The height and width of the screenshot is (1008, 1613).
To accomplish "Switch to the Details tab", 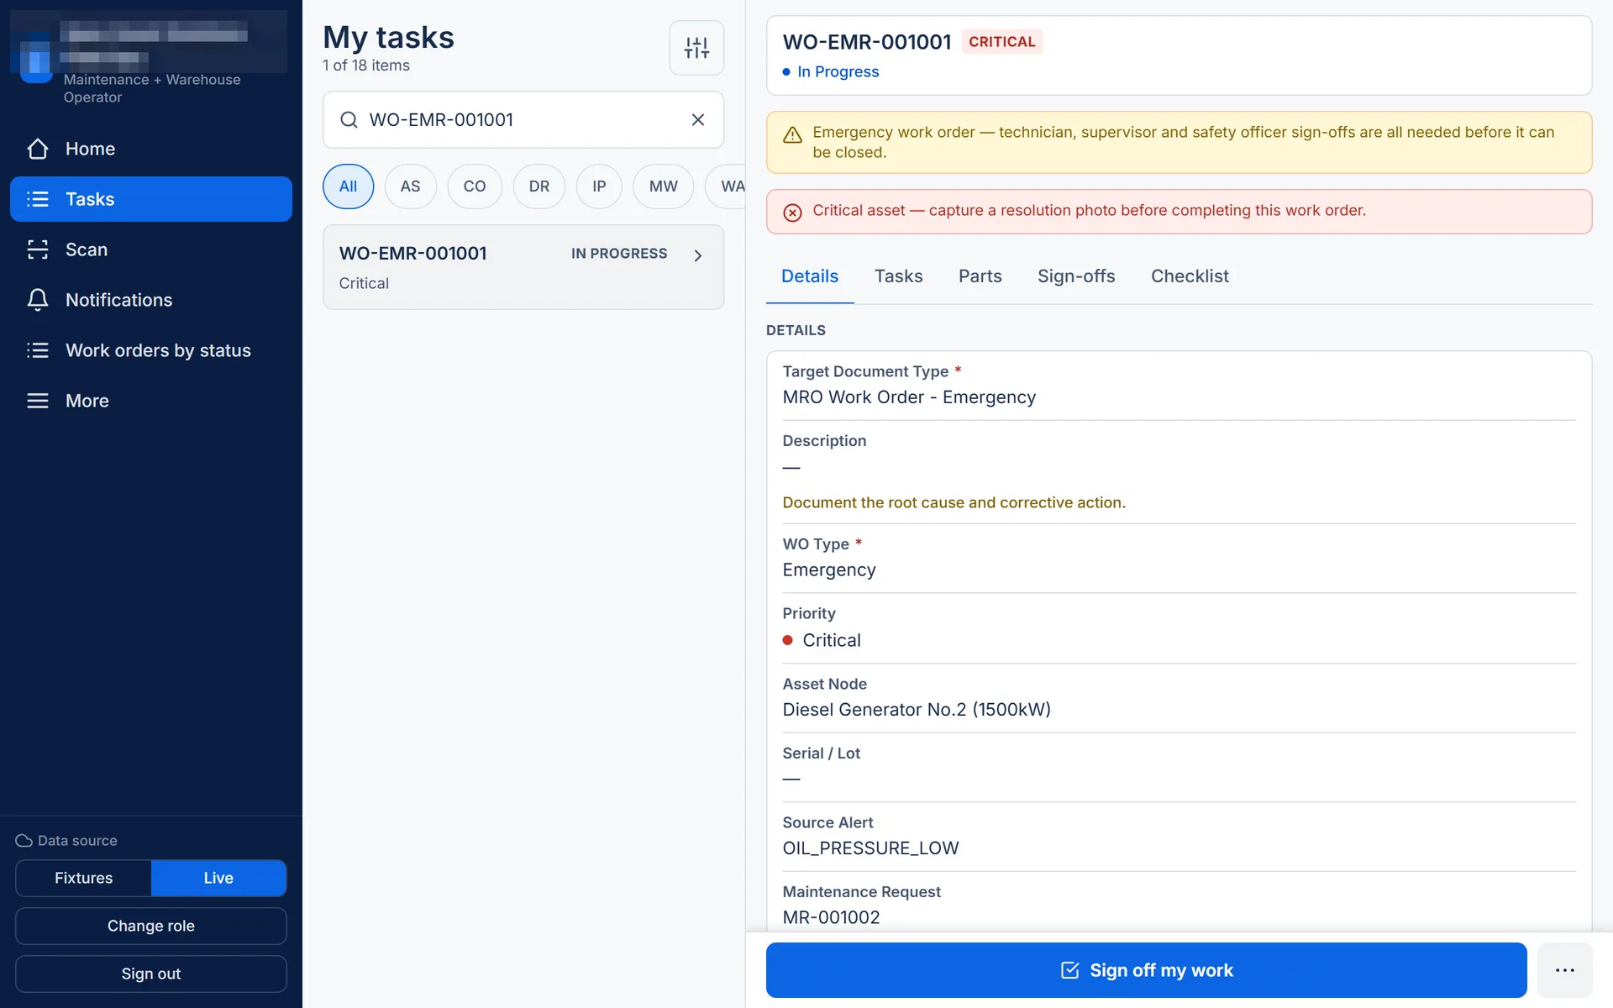I will pyautogui.click(x=810, y=276).
